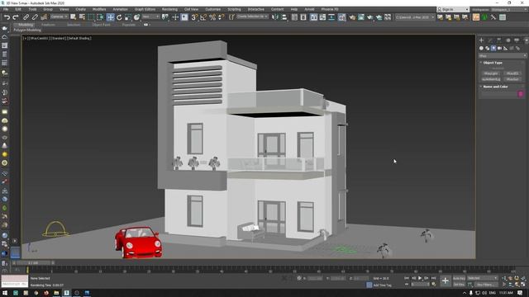
Task: Open Select by Name list icon
Action: [82, 17]
